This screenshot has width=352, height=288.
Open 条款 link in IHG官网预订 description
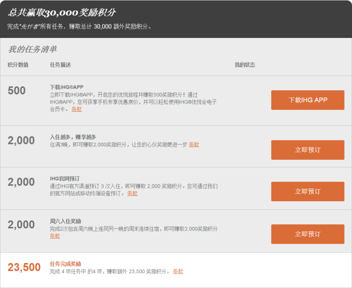(132, 193)
